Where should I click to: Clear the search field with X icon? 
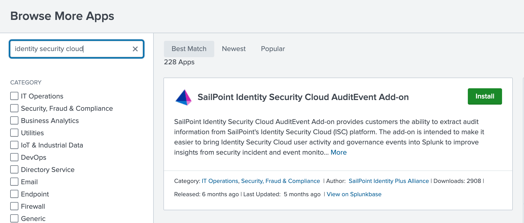click(135, 49)
